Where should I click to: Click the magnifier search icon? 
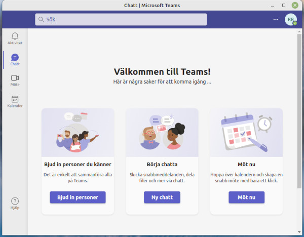pyautogui.click(x=41, y=19)
